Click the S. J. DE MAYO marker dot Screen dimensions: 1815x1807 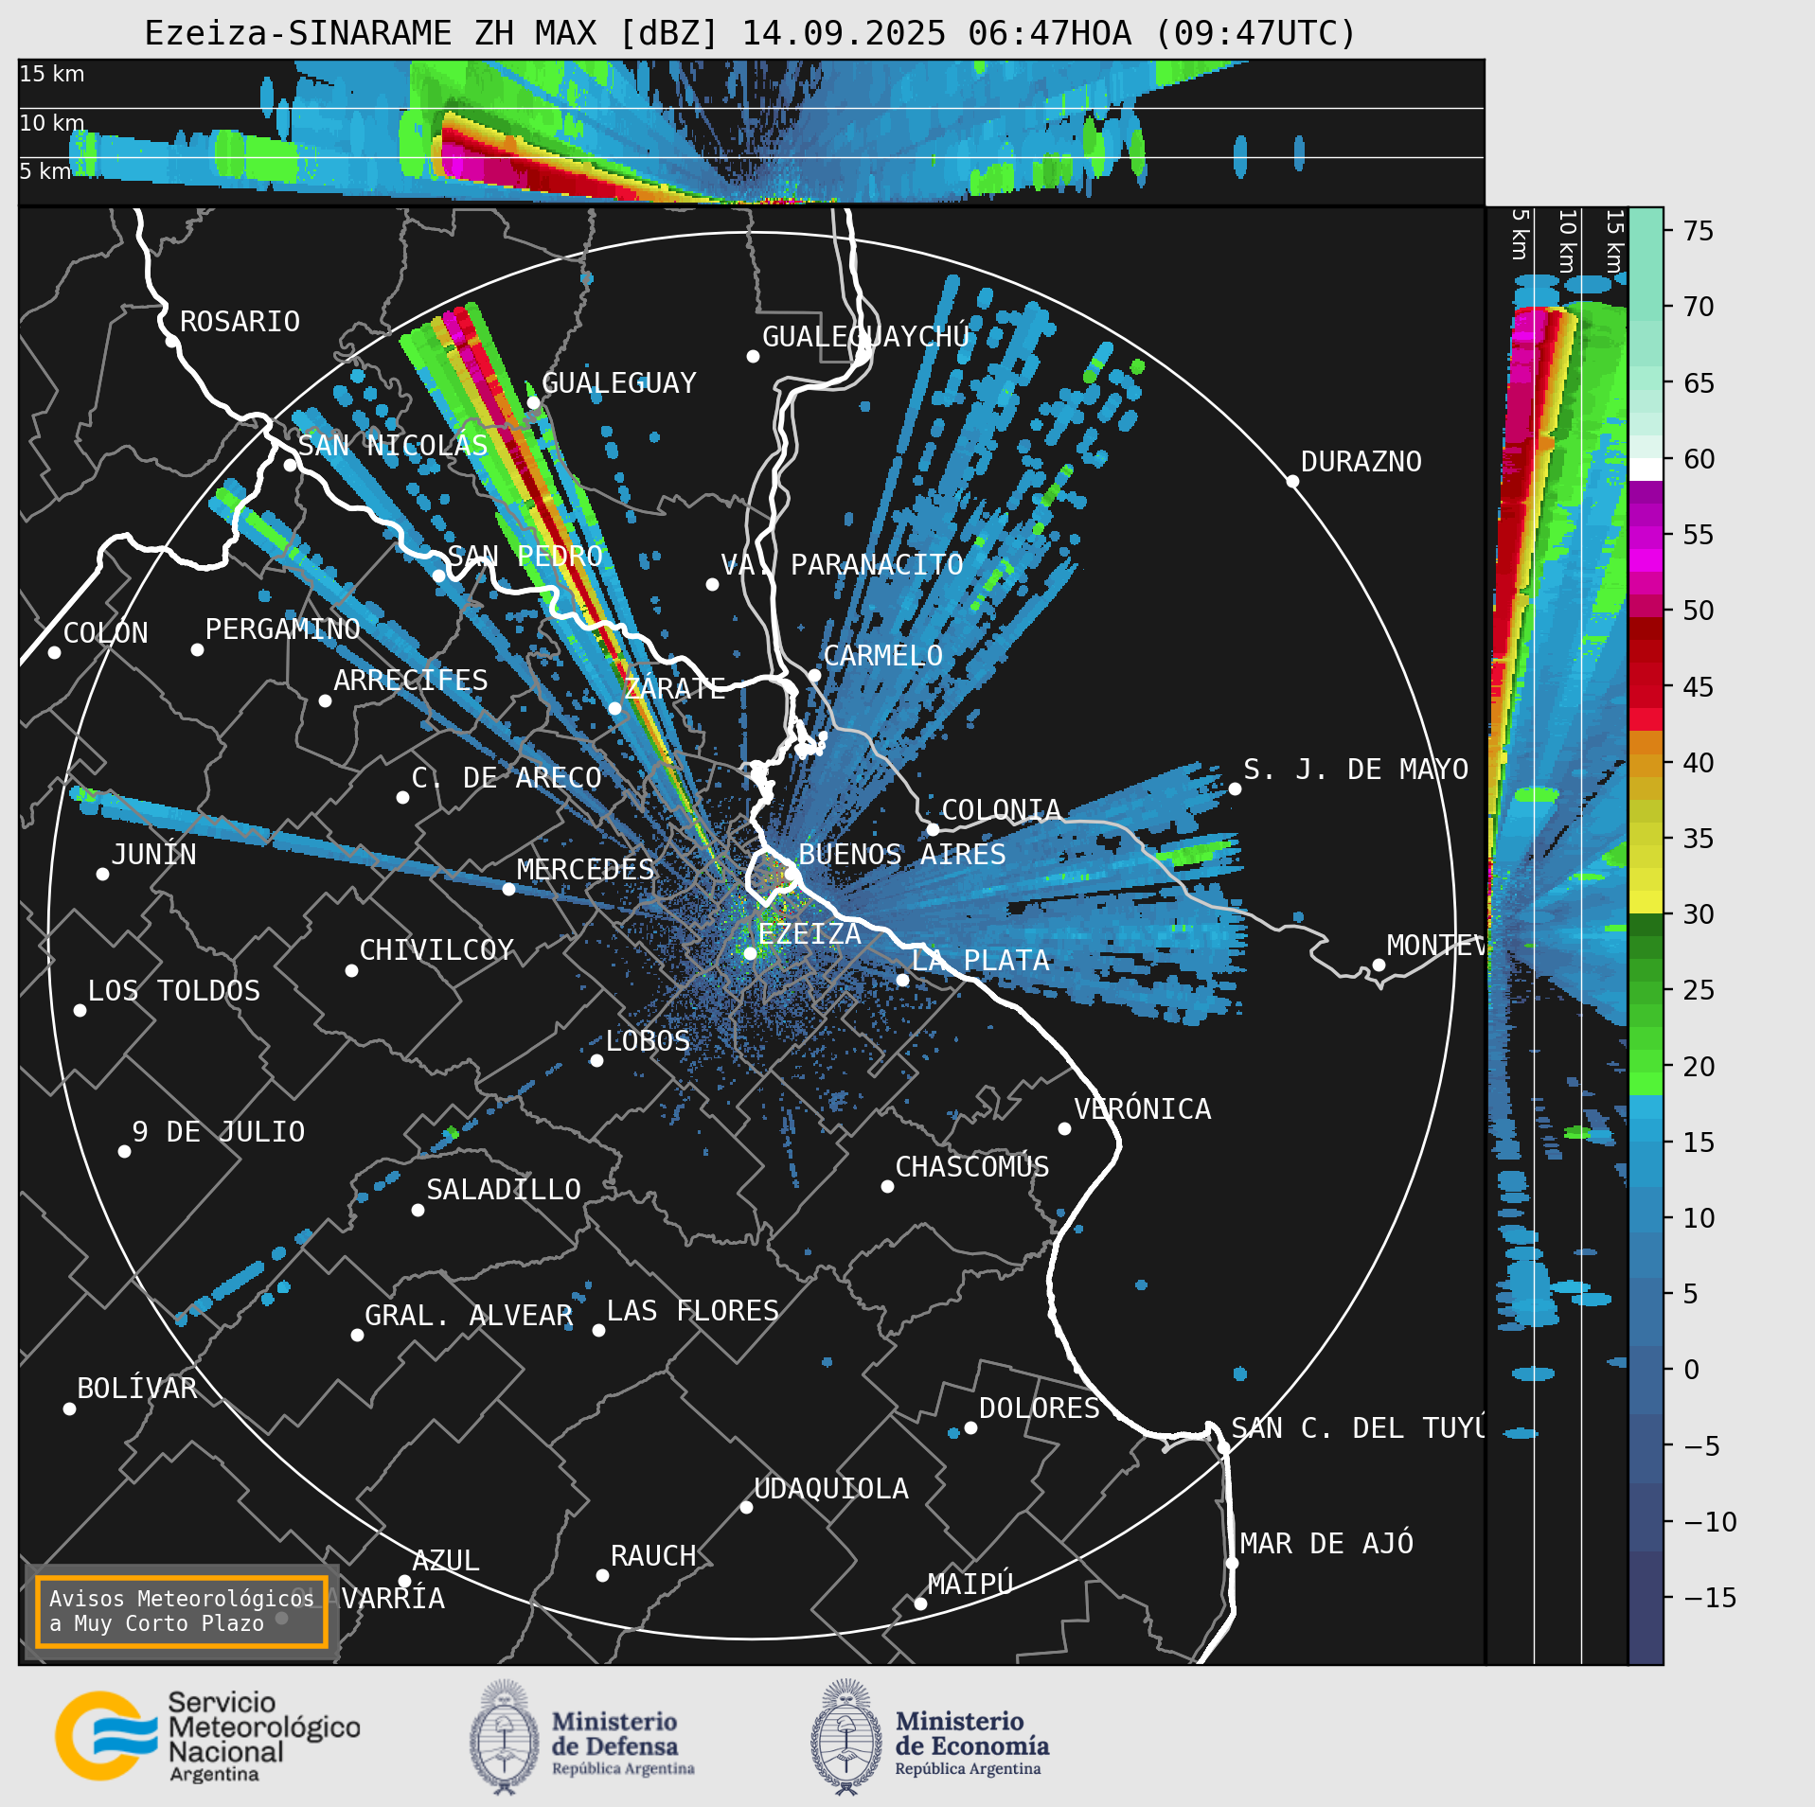point(1235,789)
